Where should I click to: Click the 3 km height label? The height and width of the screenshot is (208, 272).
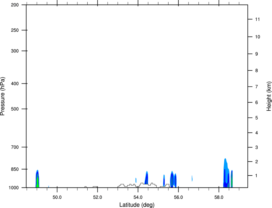(x=257, y=148)
